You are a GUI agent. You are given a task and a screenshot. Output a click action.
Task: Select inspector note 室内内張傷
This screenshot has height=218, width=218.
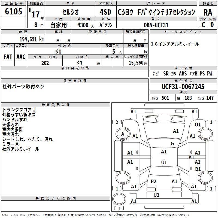[x=12, y=129]
